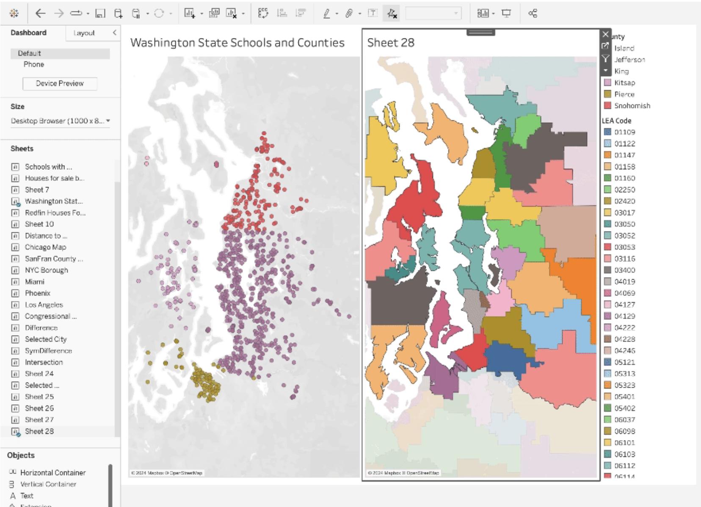
Task: Sort descending toolbar icon
Action: [x=301, y=14]
